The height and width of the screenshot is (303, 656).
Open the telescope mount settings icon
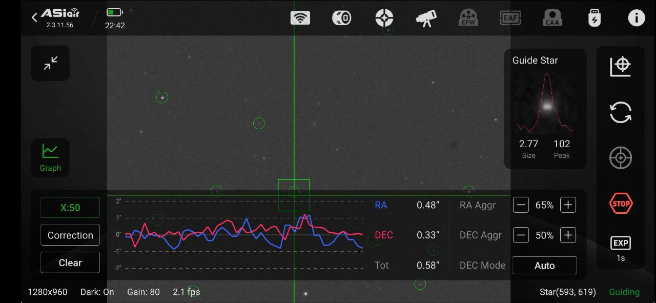426,18
